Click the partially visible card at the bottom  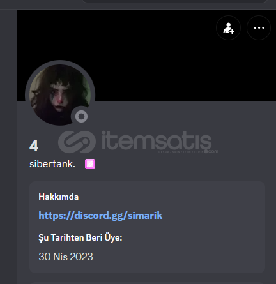tap(148, 283)
